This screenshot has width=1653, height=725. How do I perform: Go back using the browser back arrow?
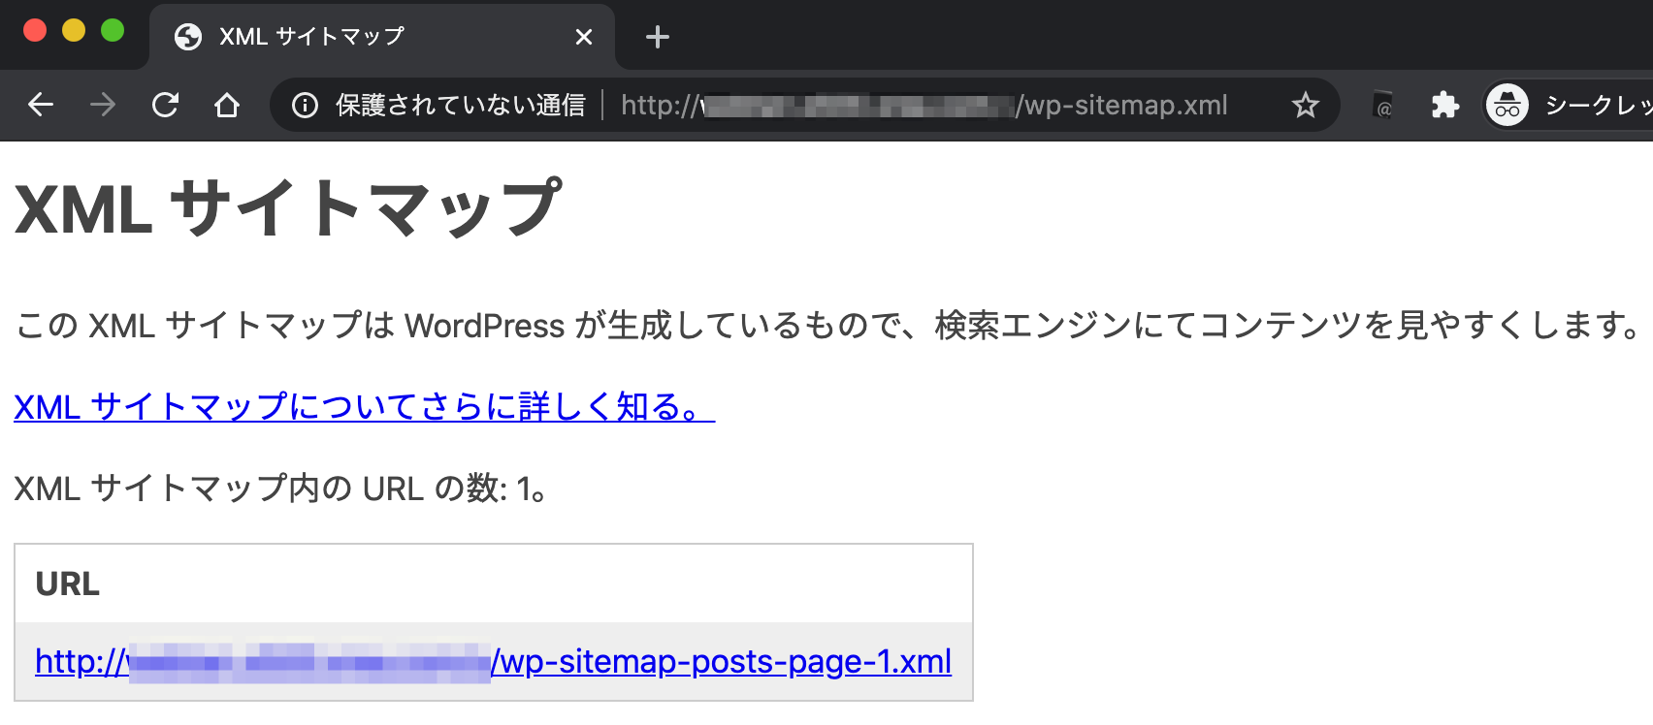[x=41, y=105]
